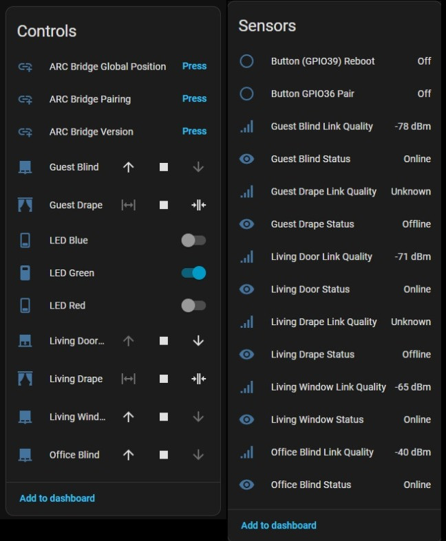Raise the Guest Blind with up arrow

tap(129, 167)
